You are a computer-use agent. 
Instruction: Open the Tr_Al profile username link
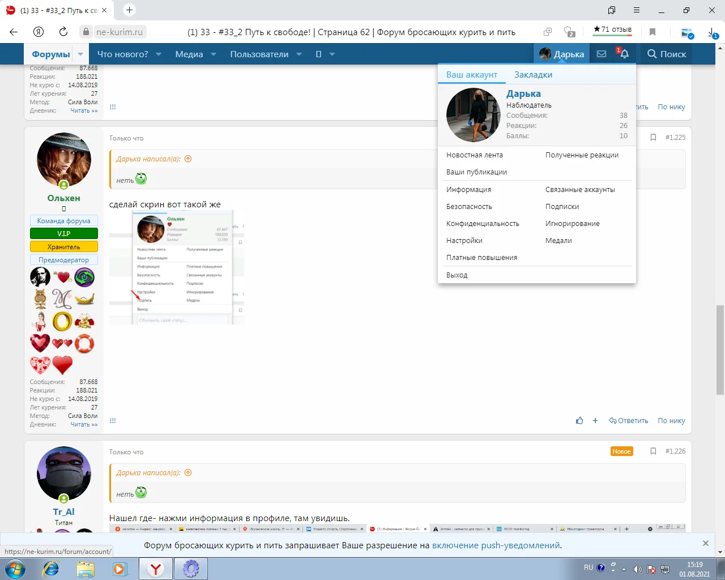tap(64, 512)
